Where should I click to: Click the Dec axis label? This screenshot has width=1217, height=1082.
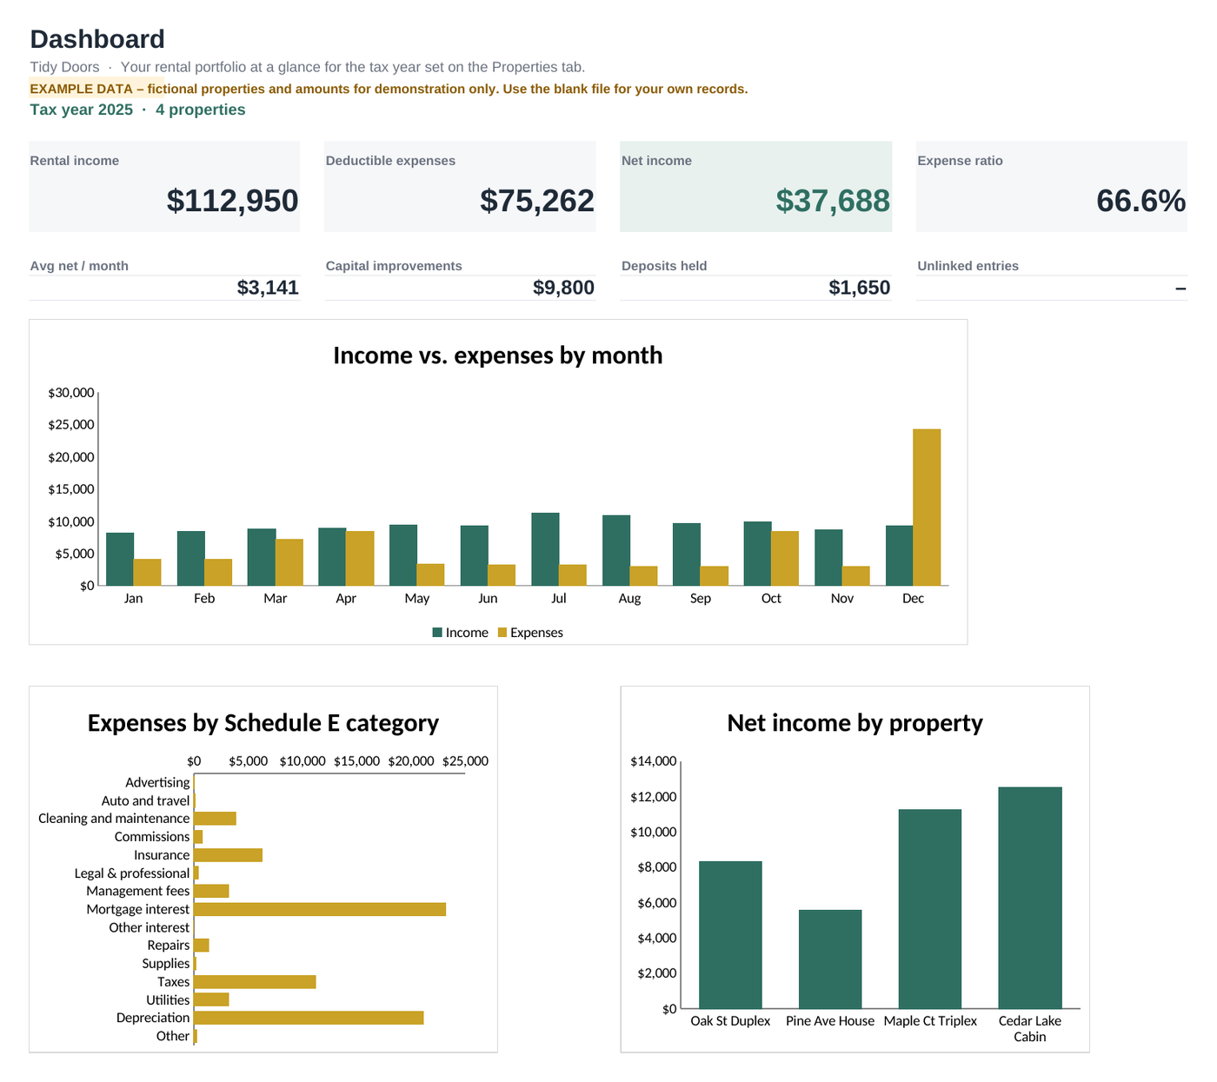[x=913, y=599]
